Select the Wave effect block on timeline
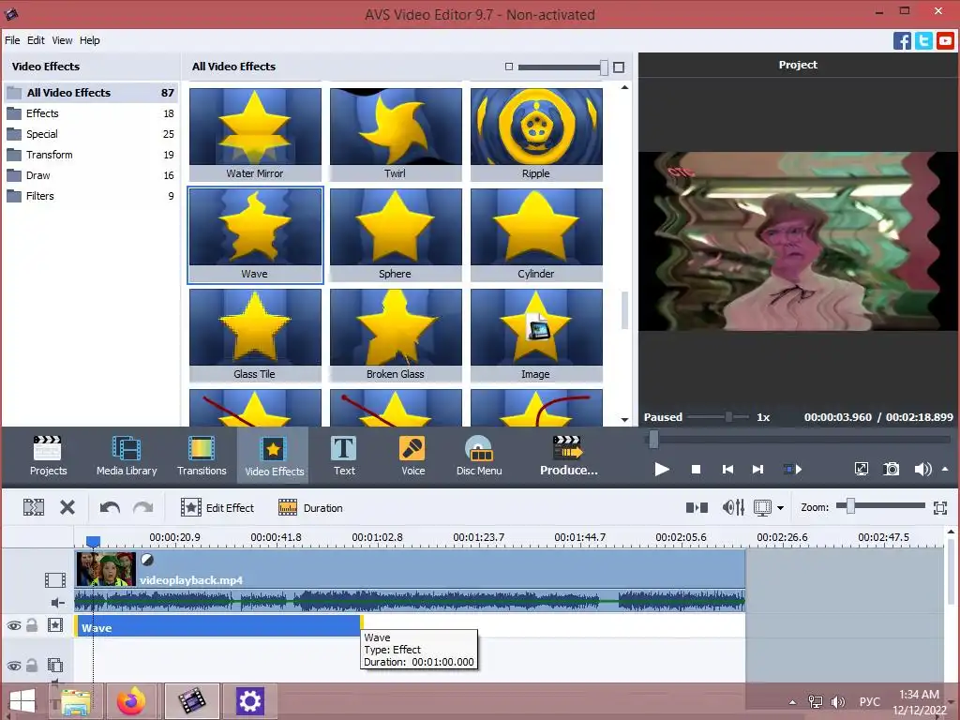Image resolution: width=960 pixels, height=720 pixels. 218,627
